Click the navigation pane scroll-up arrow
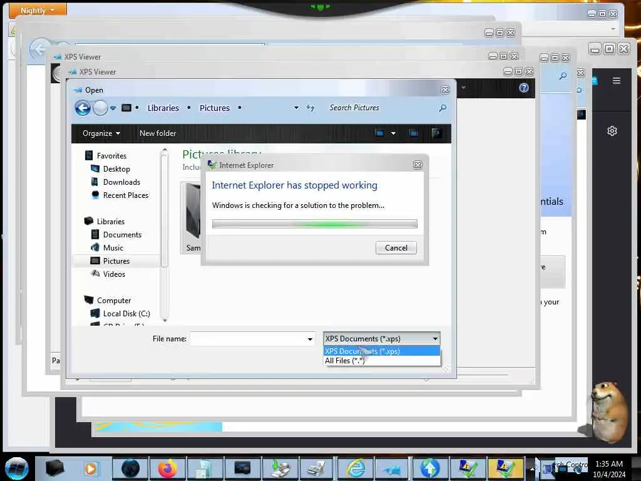The height and width of the screenshot is (481, 641). pos(165,150)
